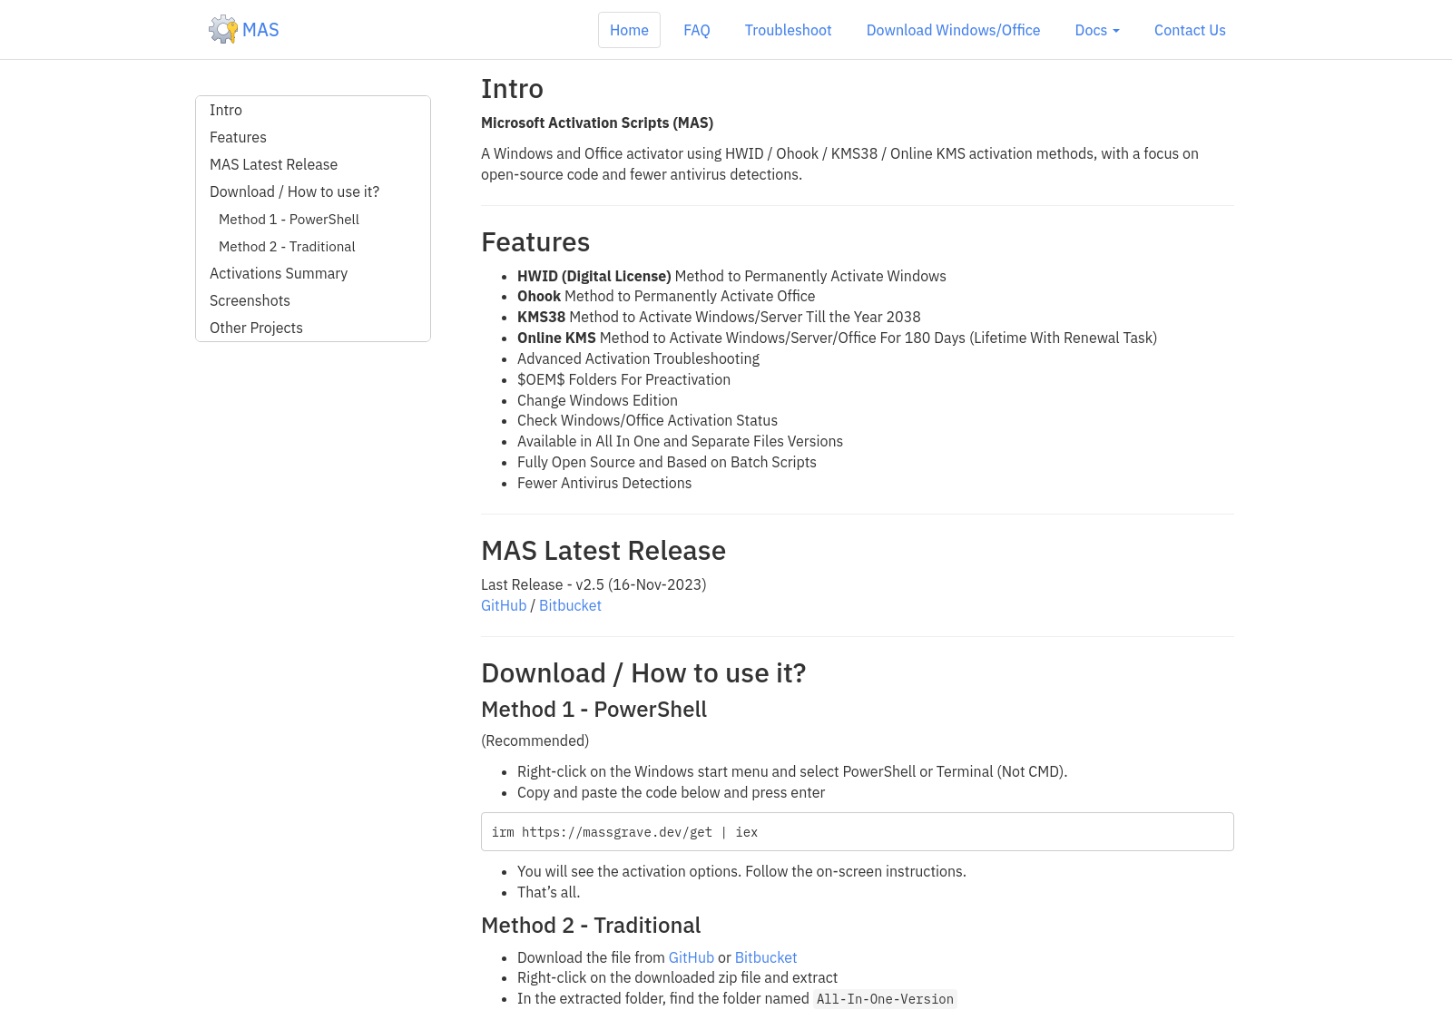Click the irm massgrave.dev/get code box
The width and height of the screenshot is (1452, 1010).
(858, 832)
